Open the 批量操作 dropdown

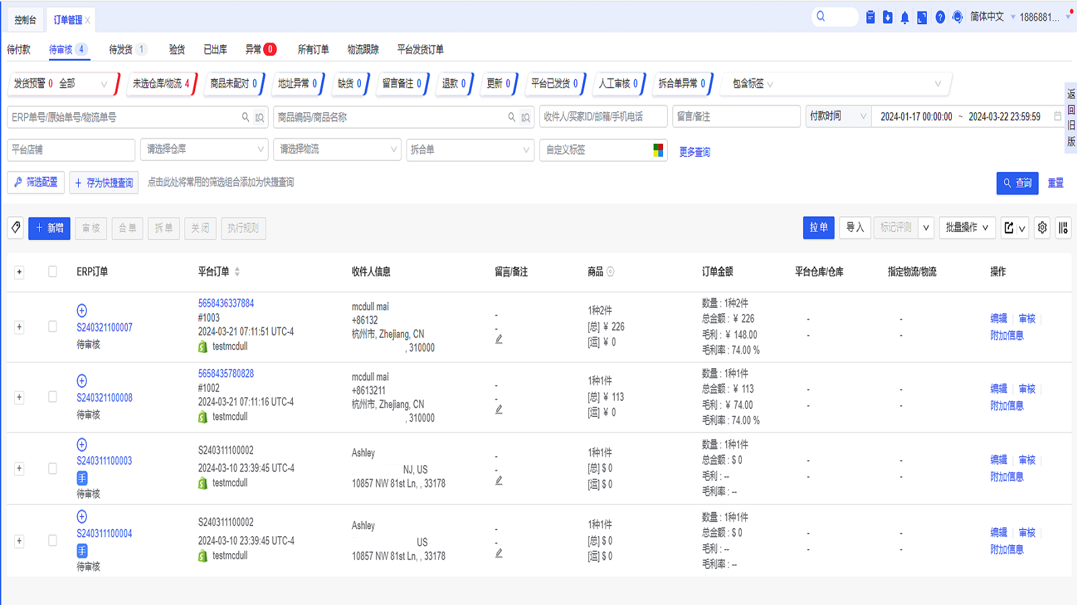point(967,228)
